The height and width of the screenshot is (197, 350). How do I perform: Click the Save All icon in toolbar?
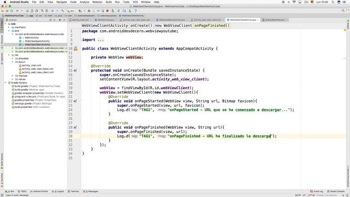click(7, 11)
